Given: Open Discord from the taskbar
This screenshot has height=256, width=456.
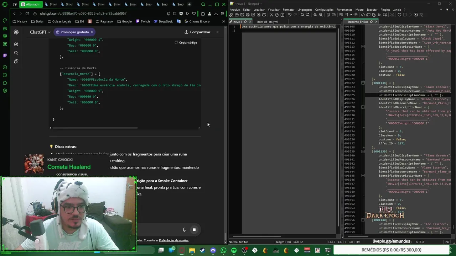Looking at the screenshot, I should click(x=213, y=250).
